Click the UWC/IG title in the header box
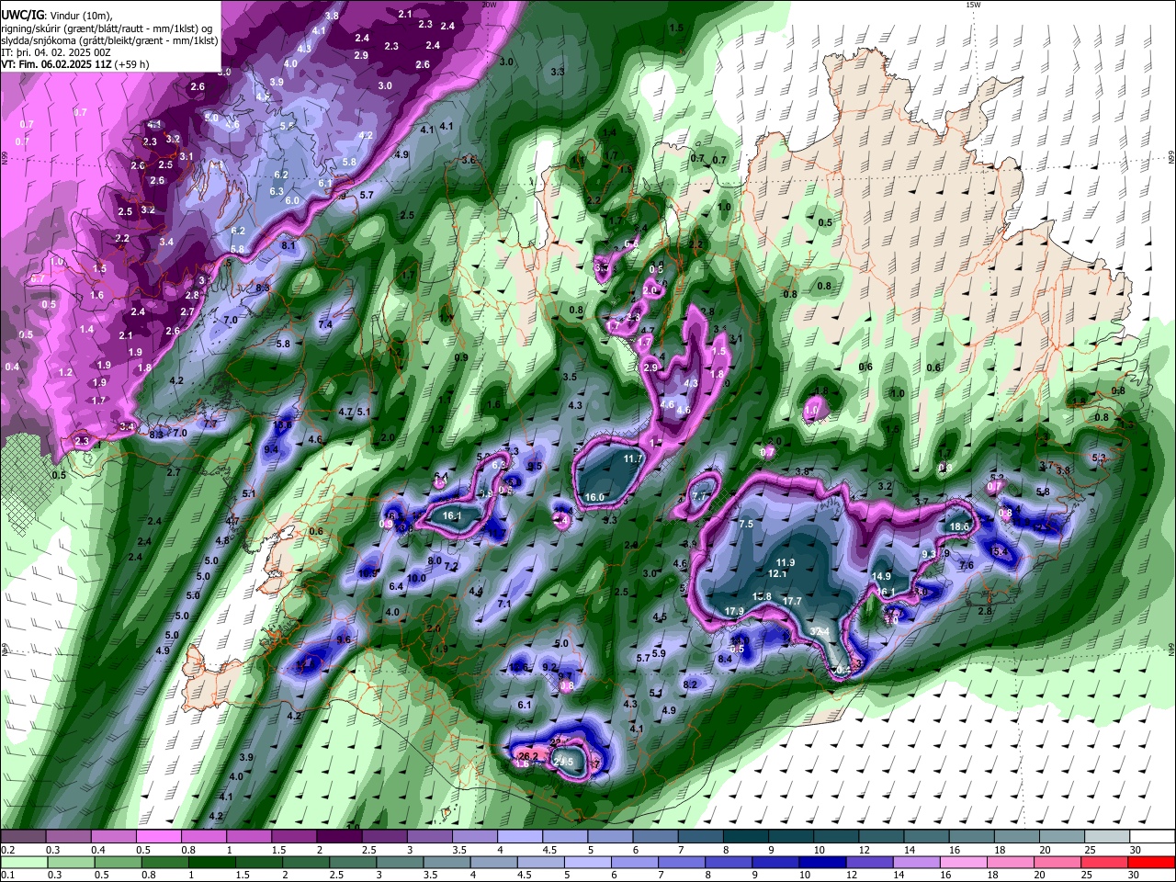The width and height of the screenshot is (1176, 882). point(22,14)
